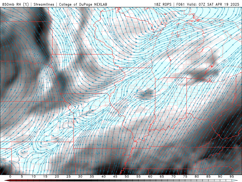
Task: Click the '25' label on the color scale
Action: tap(69, 177)
